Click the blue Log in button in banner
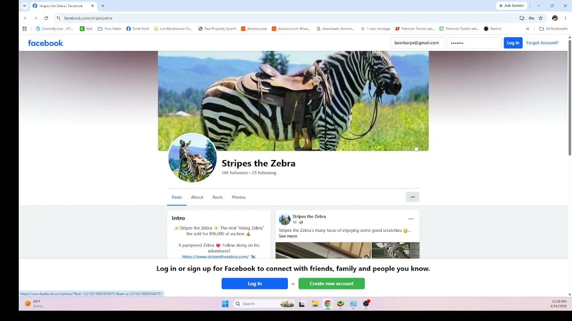 point(255,284)
